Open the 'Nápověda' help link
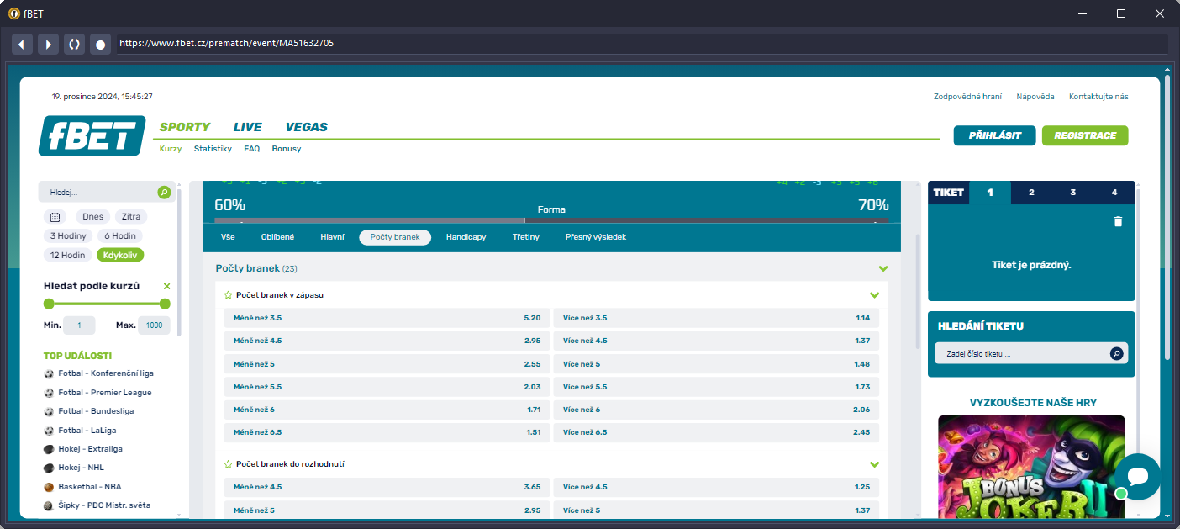The height and width of the screenshot is (529, 1180). coord(1035,97)
